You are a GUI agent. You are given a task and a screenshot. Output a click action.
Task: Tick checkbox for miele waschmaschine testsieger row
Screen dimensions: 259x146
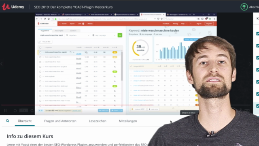point(40,86)
